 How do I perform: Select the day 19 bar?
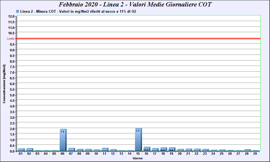click(x=172, y=149)
